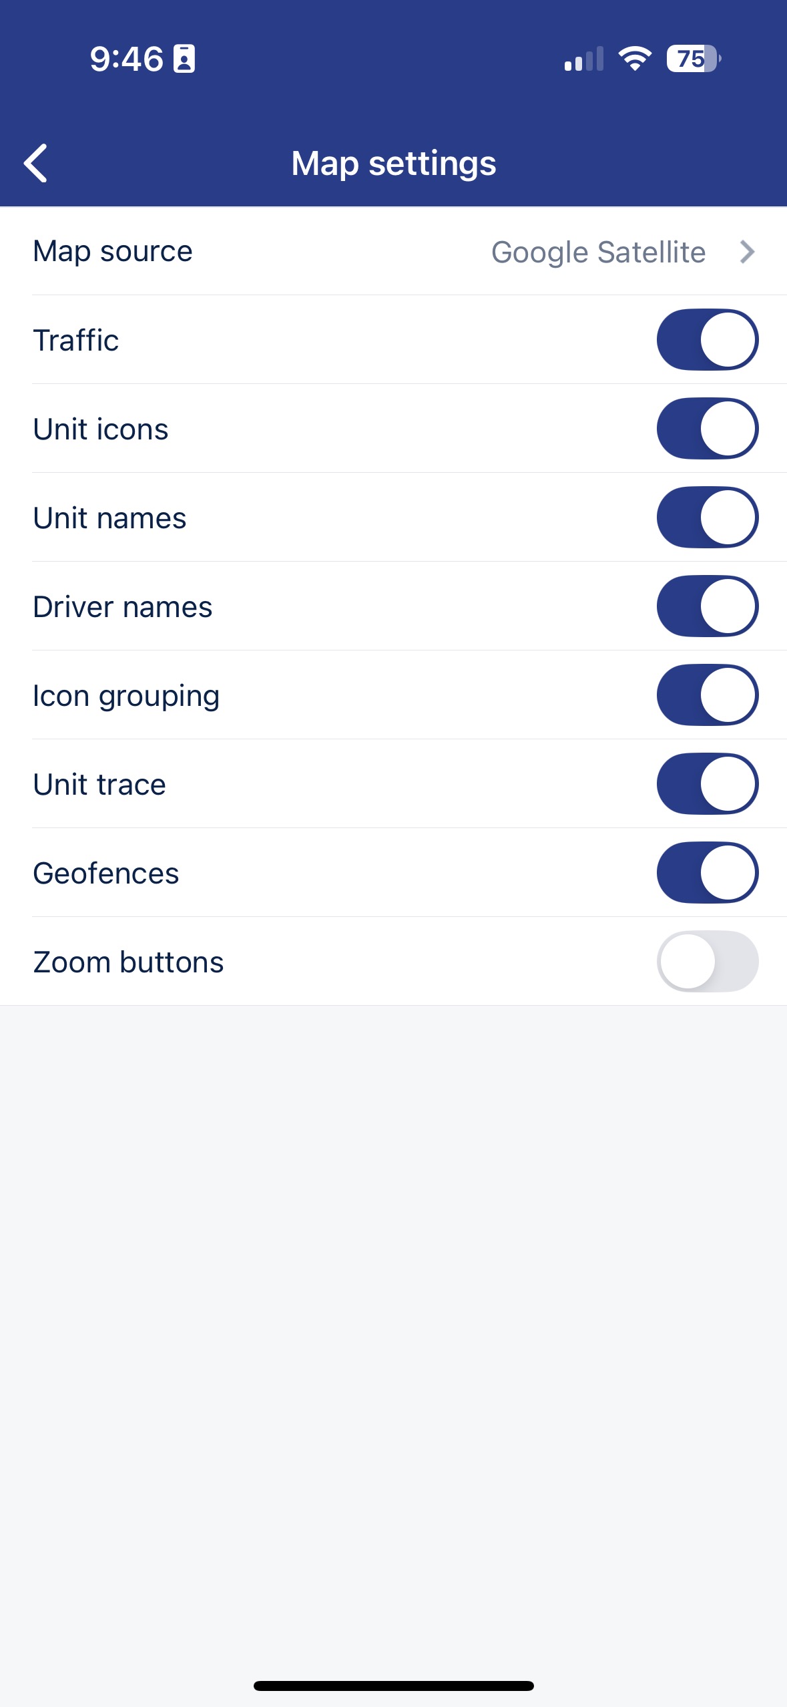Enable the Zoom buttons switch
Viewport: 787px width, 1707px height.
coord(707,962)
